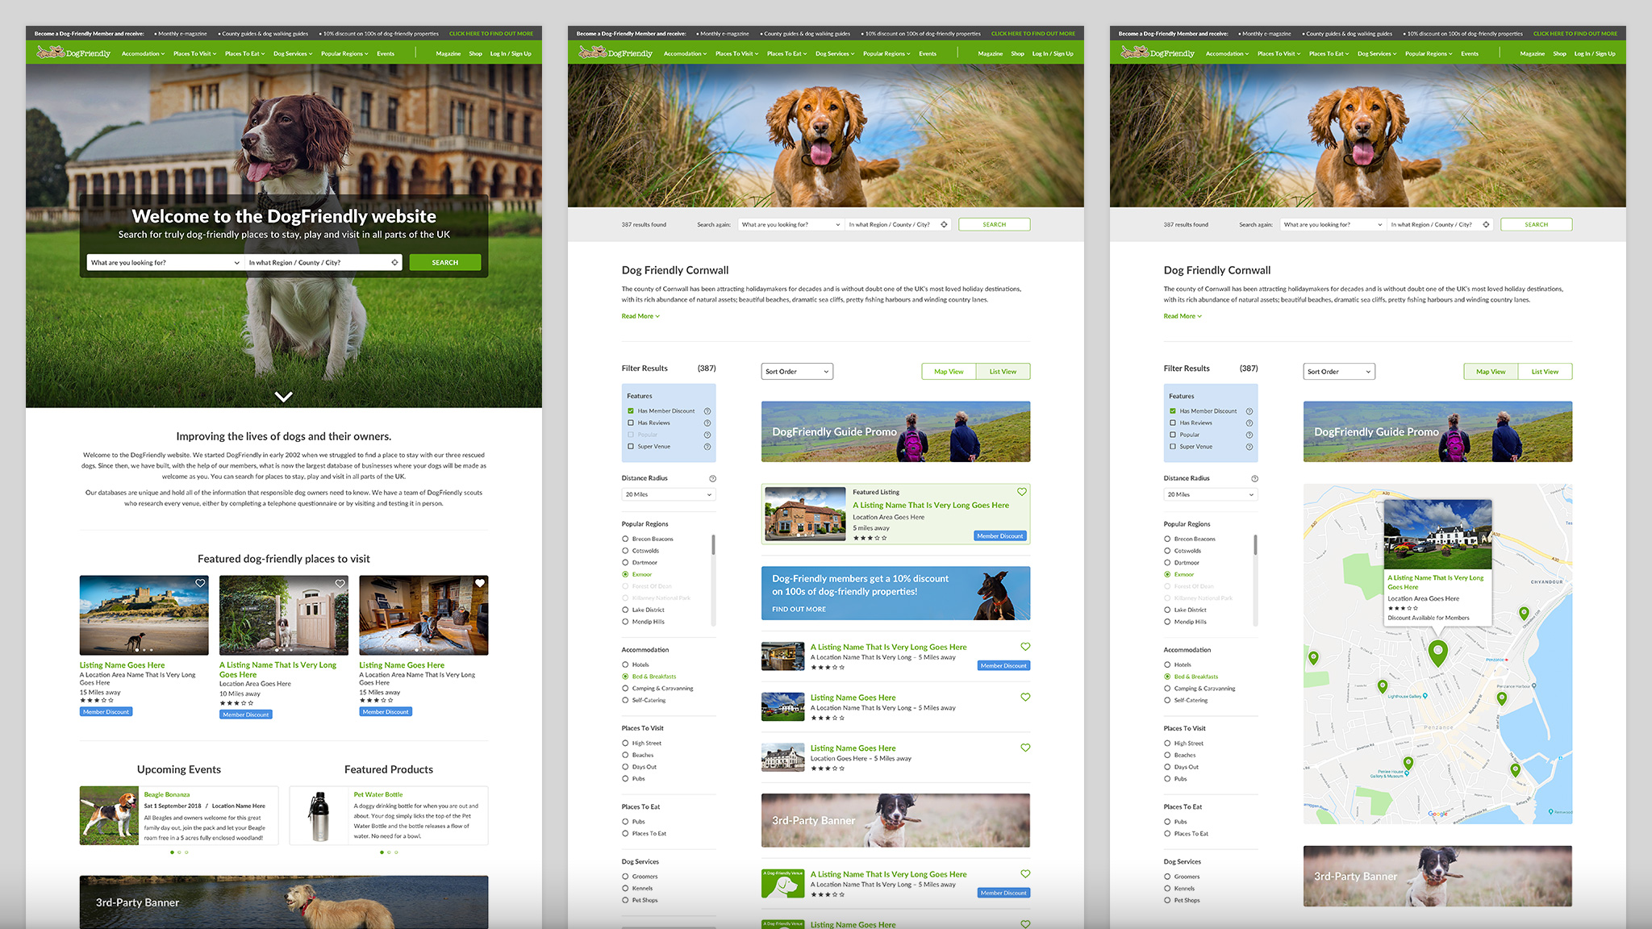Tick the Has Reviews checkbox in middle page
The width and height of the screenshot is (1652, 929).
pos(631,423)
